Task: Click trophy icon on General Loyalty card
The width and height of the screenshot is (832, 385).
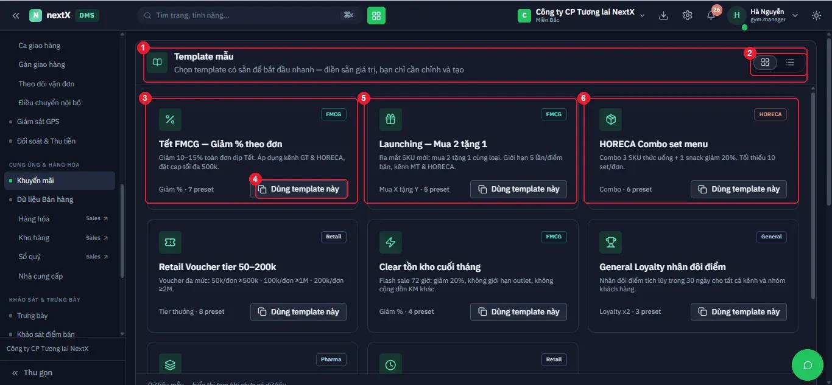Action: point(610,243)
